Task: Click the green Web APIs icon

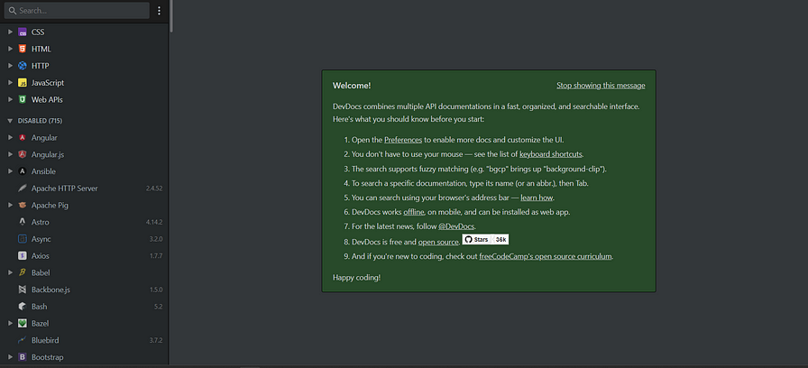Action: (x=23, y=99)
